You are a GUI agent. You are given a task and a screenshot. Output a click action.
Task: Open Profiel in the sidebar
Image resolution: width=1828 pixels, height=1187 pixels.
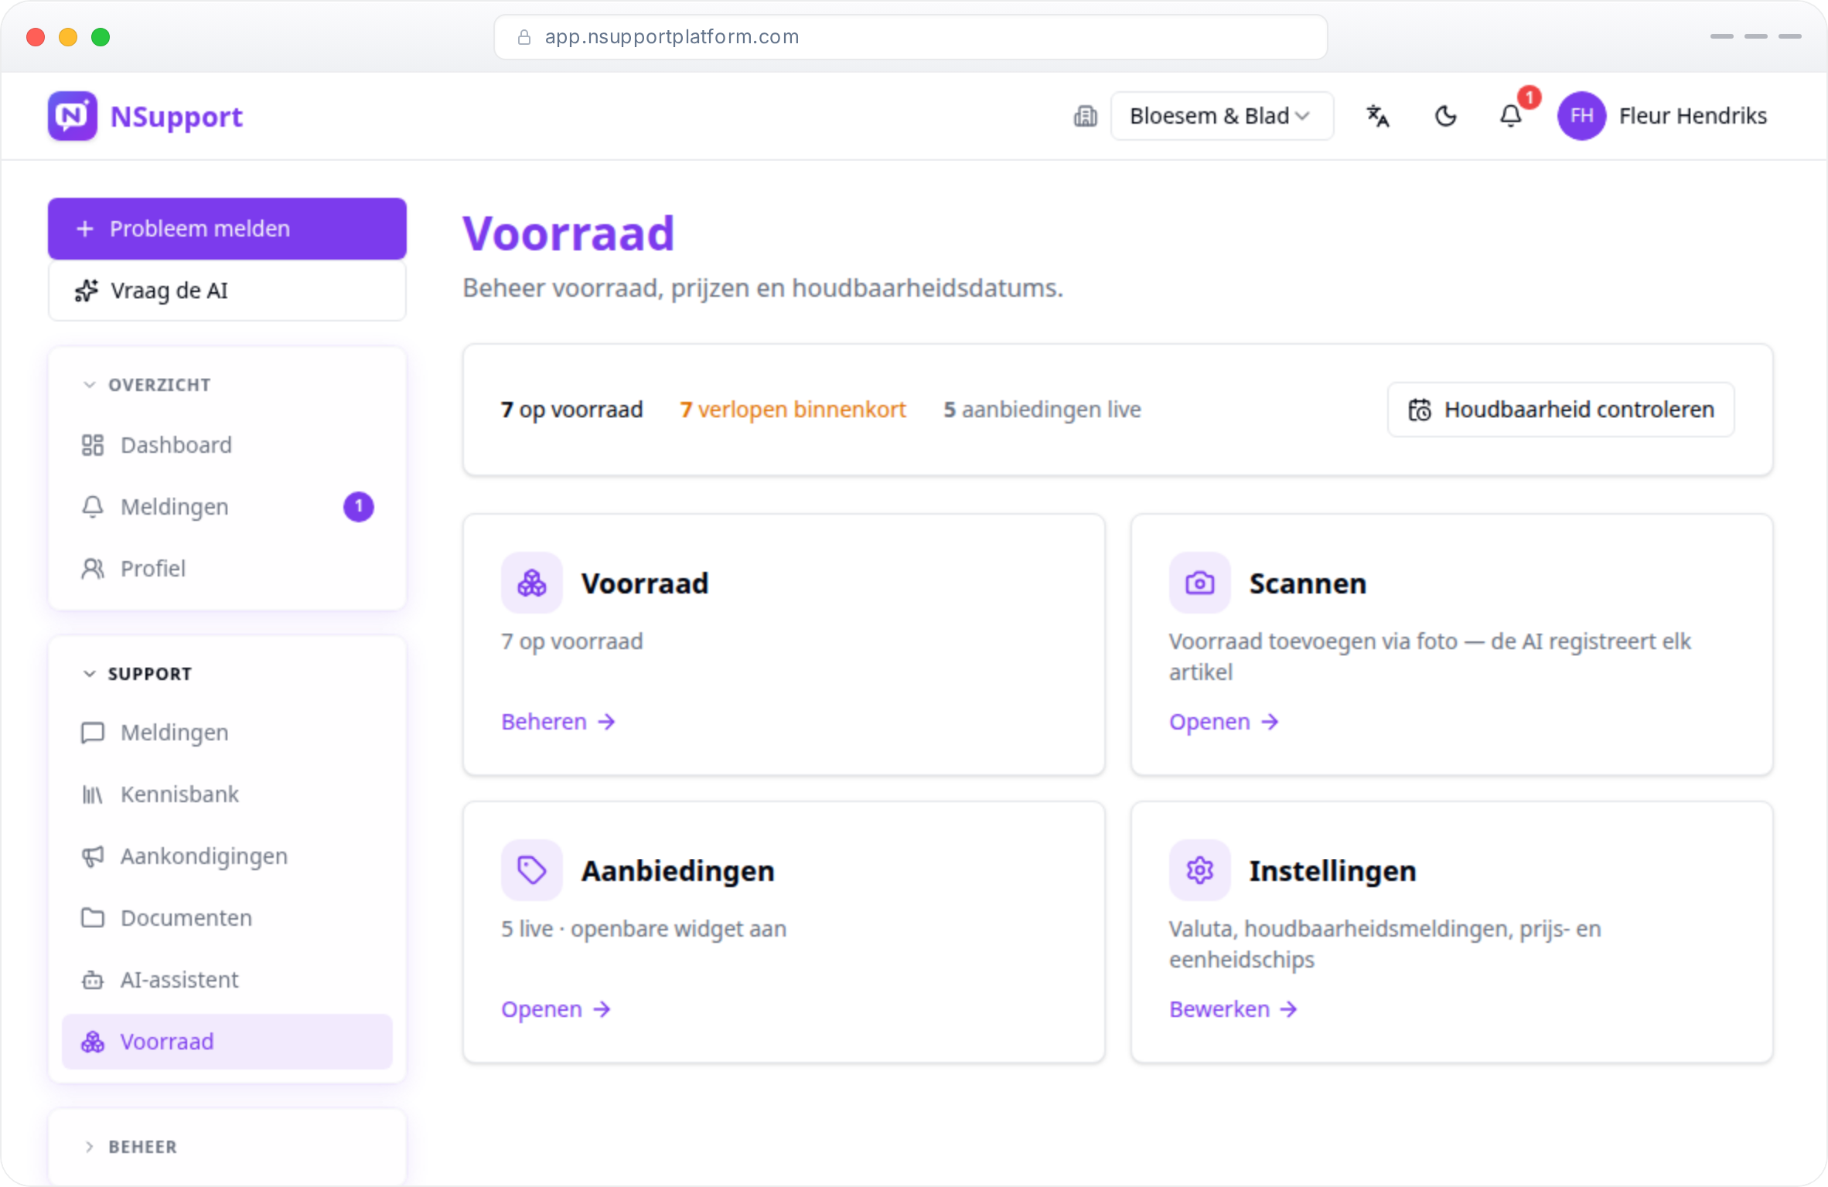227,569
